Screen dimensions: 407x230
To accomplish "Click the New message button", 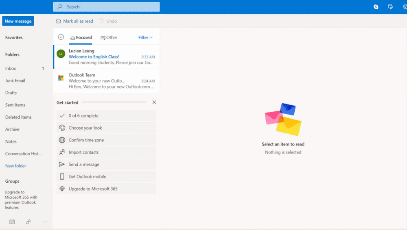I will pyautogui.click(x=18, y=21).
